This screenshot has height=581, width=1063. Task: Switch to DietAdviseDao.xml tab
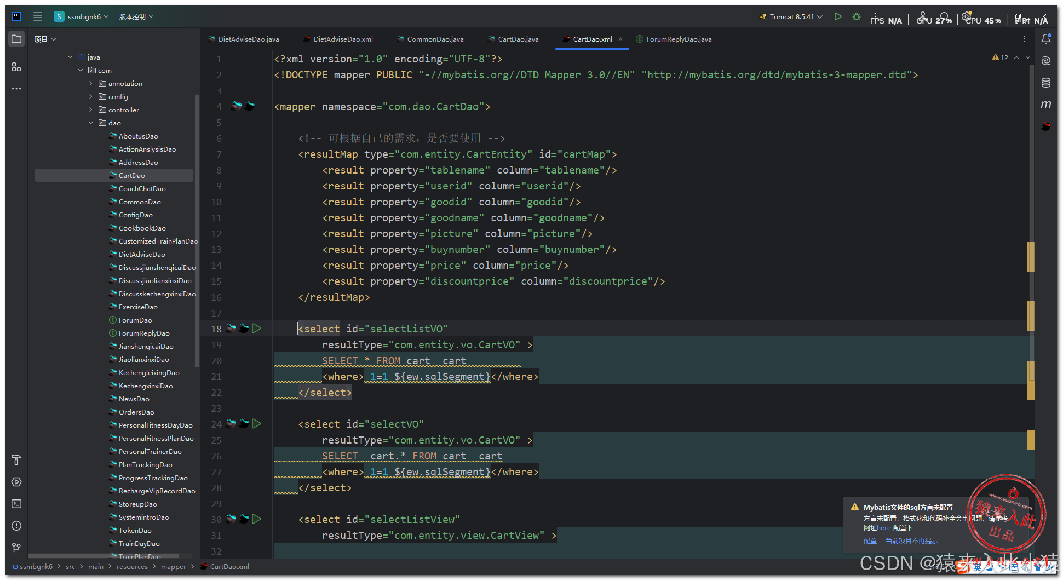(x=338, y=39)
